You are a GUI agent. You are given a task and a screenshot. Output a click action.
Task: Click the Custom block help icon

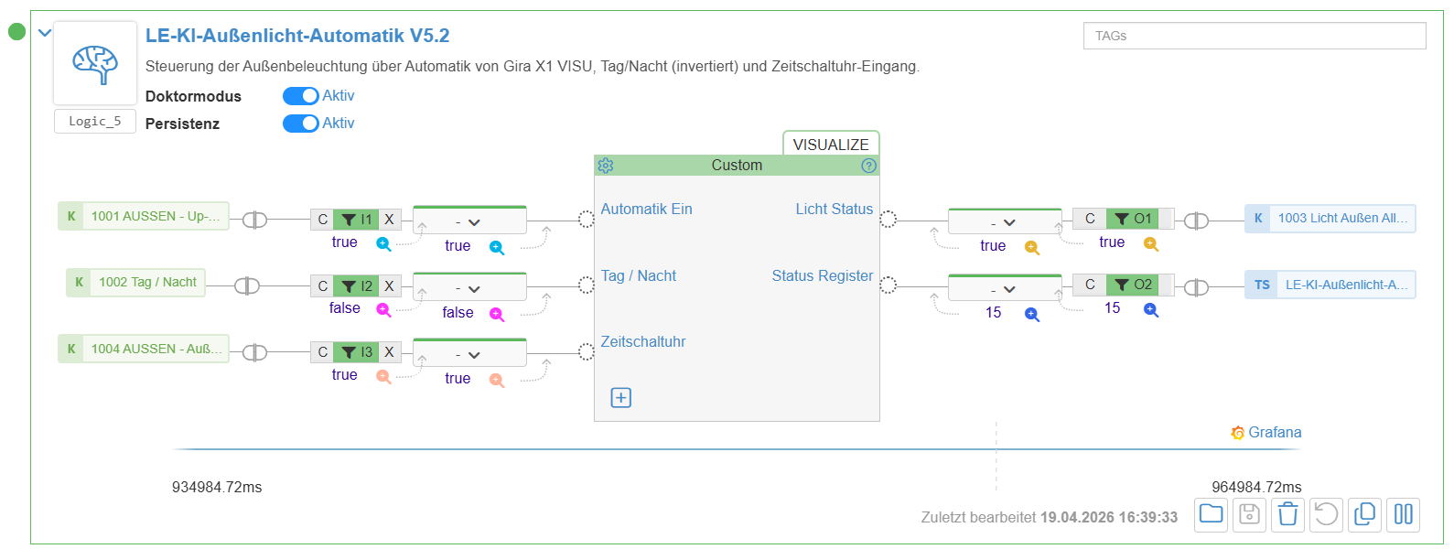click(x=868, y=166)
